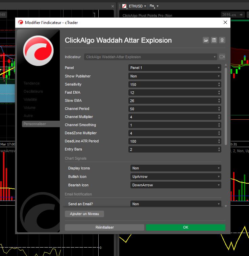Select the Personnaliser category
The width and height of the screenshot is (249, 256).
[x=41, y=124]
